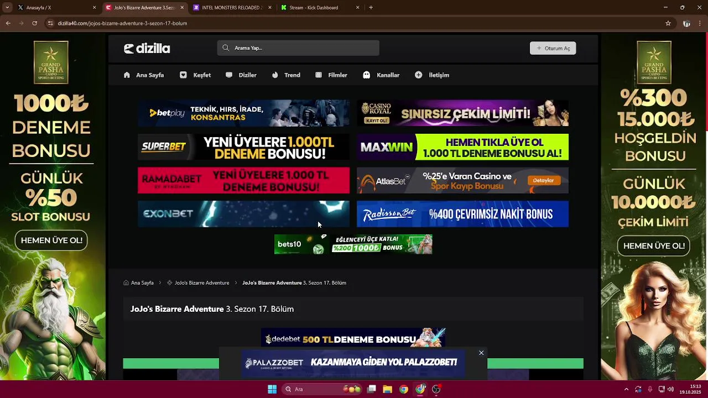708x398 pixels.
Task: Click the Diziler icon in navigation
Action: (x=228, y=75)
